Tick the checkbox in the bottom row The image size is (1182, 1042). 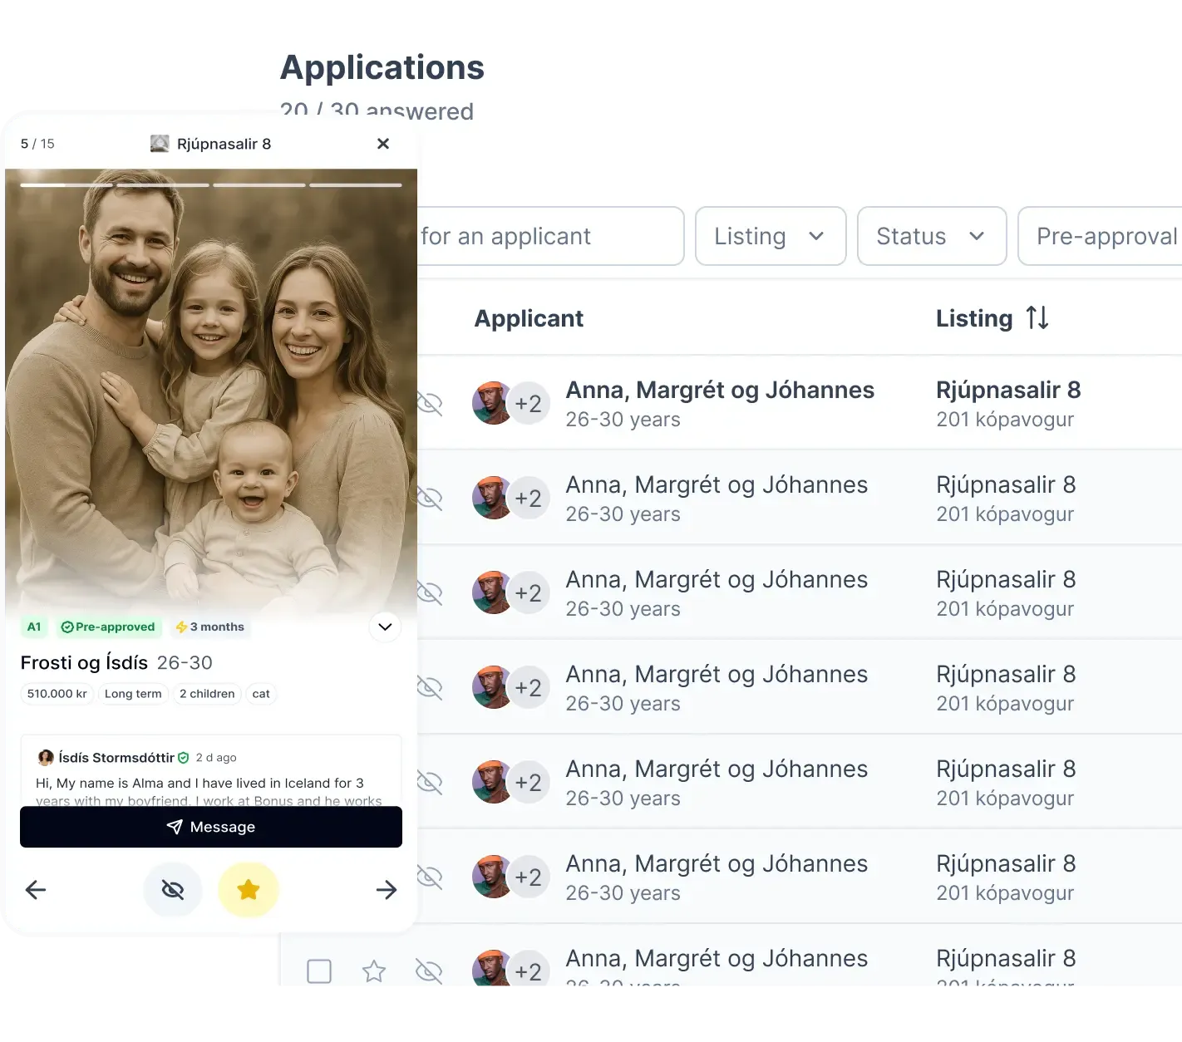pyautogui.click(x=319, y=971)
